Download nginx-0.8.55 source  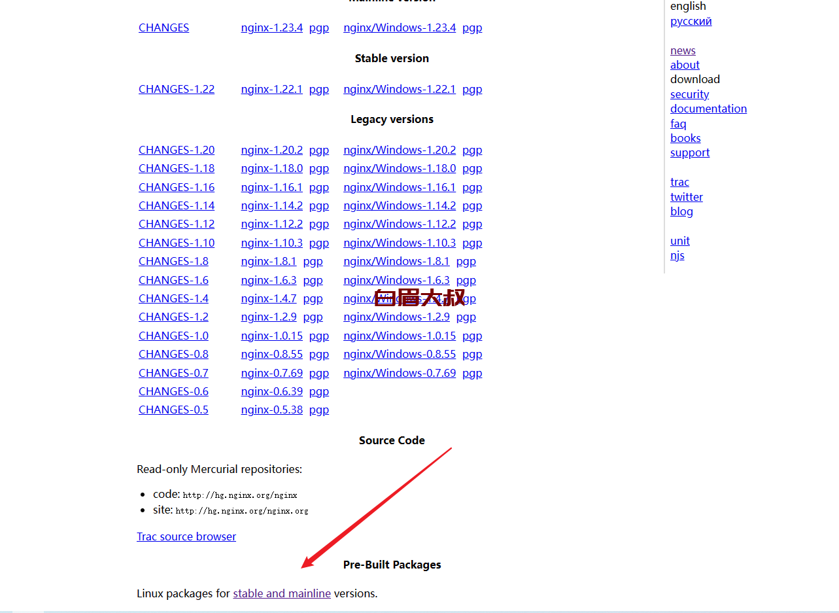(271, 354)
